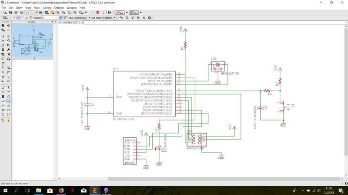This screenshot has width=348, height=195.
Task: Click the magnifier icon in parameter toolbar
Action: click(127, 18)
